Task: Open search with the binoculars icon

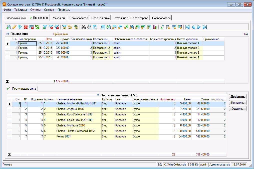Action: pos(84,27)
